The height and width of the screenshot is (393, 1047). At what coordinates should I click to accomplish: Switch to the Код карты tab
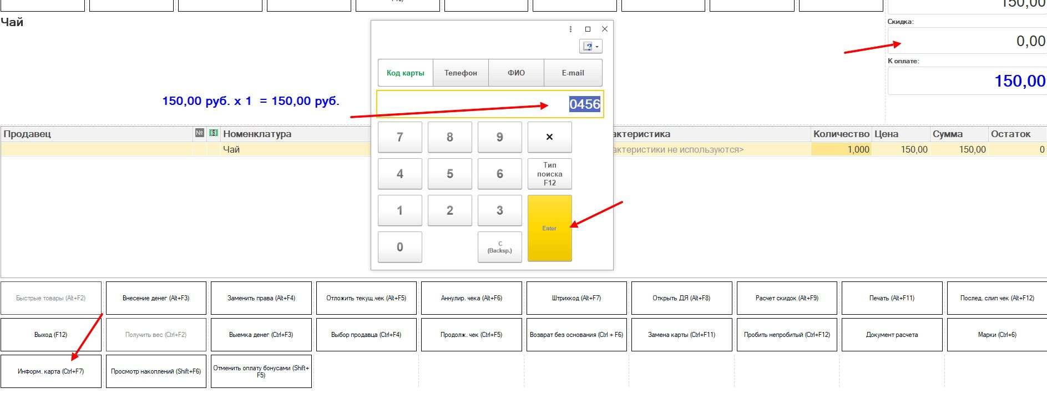(406, 73)
